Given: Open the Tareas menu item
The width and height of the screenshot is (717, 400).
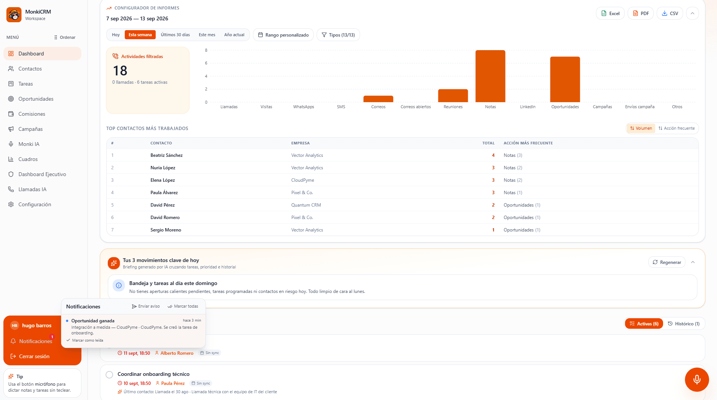Looking at the screenshot, I should pos(42,84).
